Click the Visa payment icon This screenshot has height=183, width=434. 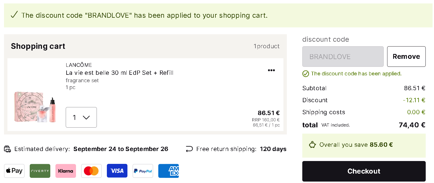117,171
